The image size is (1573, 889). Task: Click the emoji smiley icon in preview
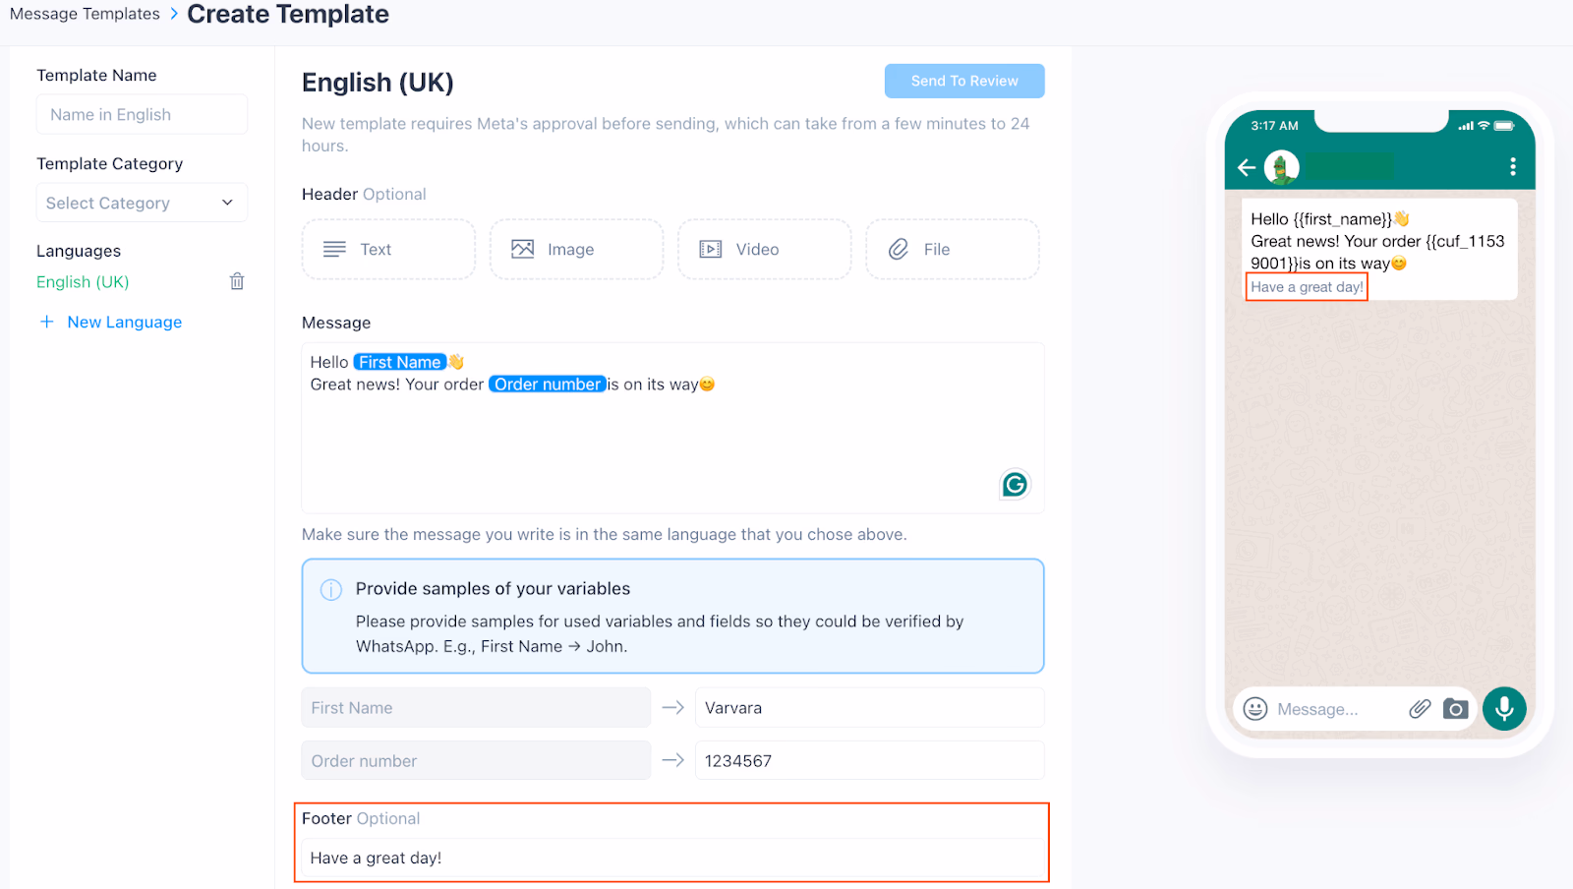[x=1255, y=709]
